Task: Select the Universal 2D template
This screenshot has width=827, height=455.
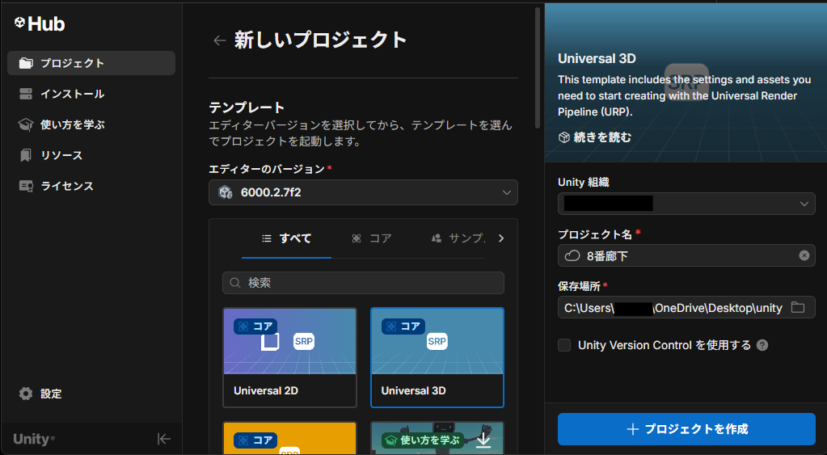Action: (289, 357)
